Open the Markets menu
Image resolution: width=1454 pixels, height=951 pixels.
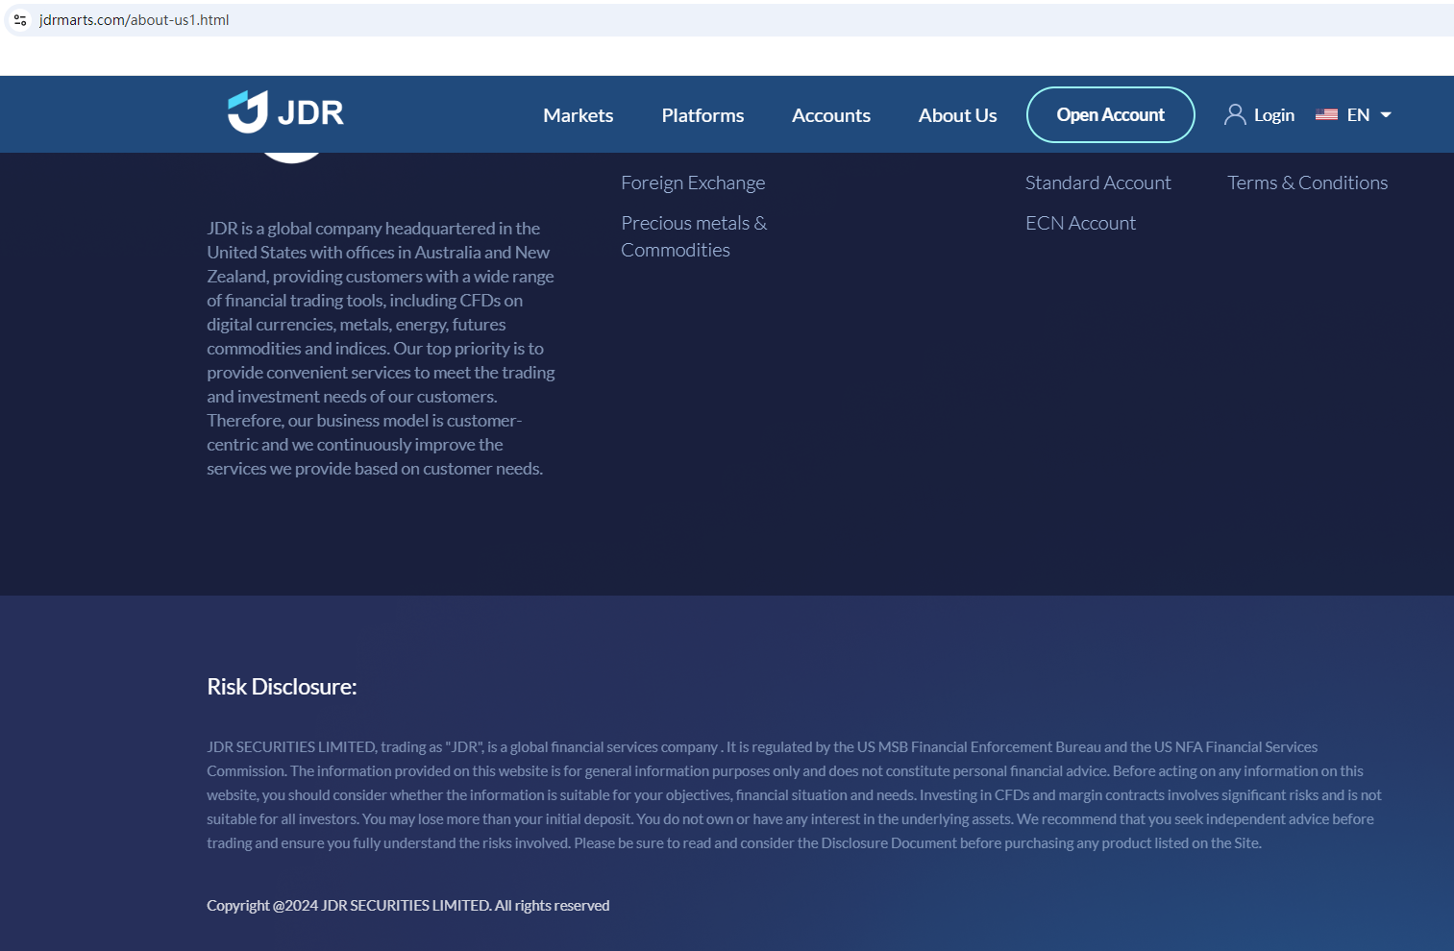coord(579,115)
